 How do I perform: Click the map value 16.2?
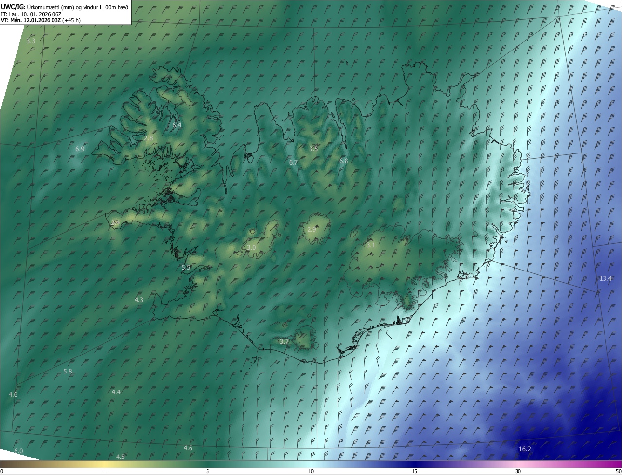[525, 449]
